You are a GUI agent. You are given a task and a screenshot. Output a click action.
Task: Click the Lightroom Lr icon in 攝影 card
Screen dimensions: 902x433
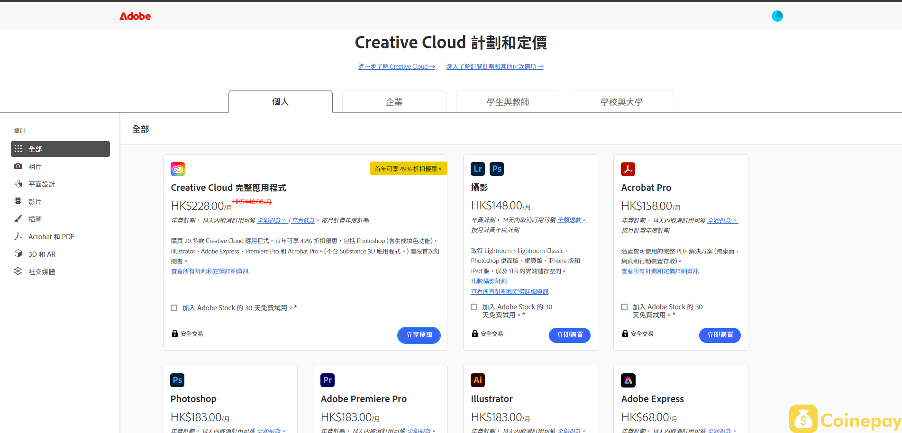point(478,169)
